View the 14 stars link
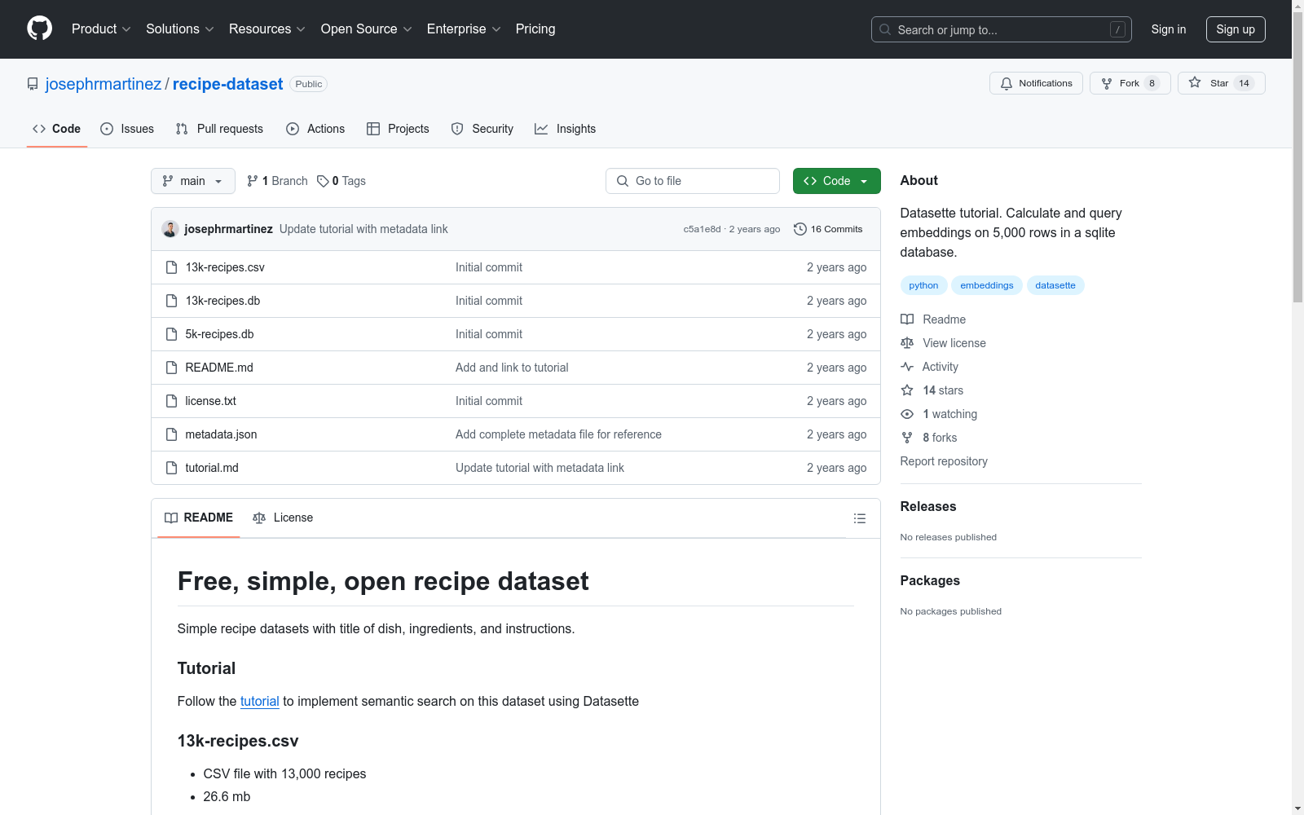This screenshot has height=815, width=1304. click(x=932, y=390)
